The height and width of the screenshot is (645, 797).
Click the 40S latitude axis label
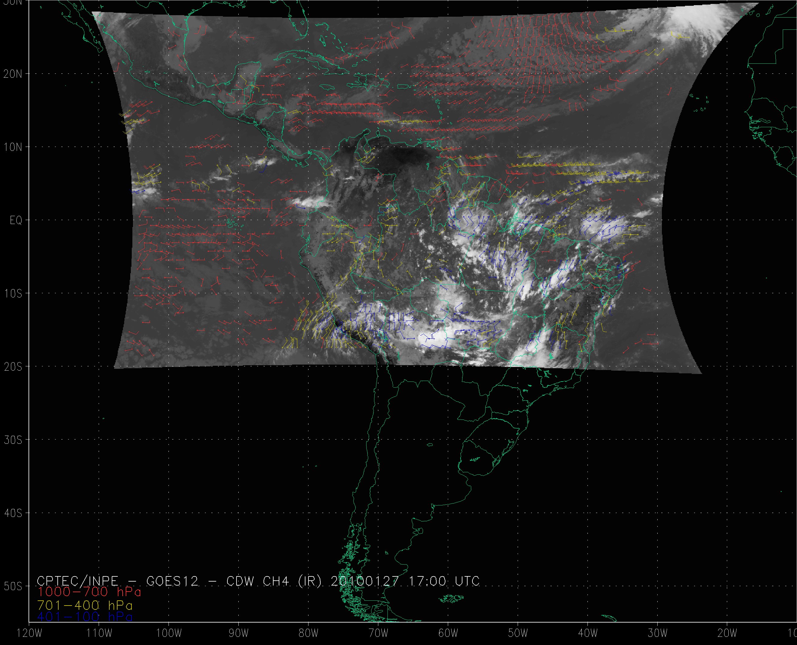13,514
